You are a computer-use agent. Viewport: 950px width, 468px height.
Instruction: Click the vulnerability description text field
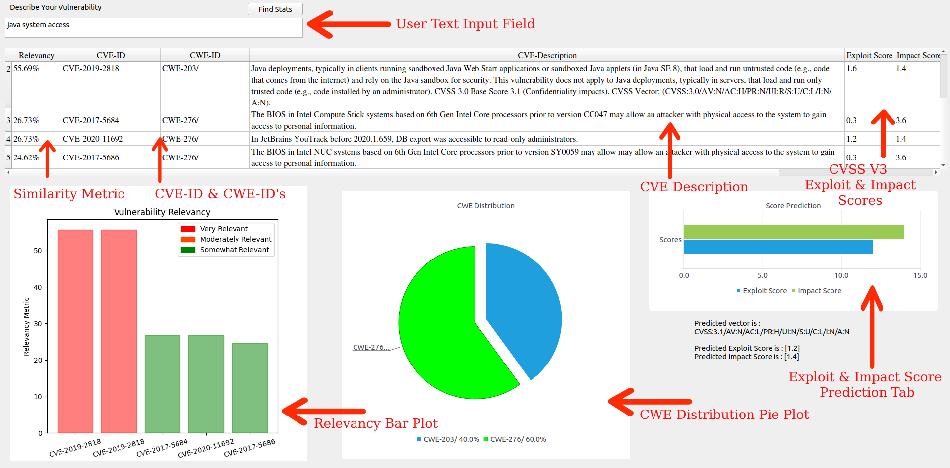pos(154,28)
